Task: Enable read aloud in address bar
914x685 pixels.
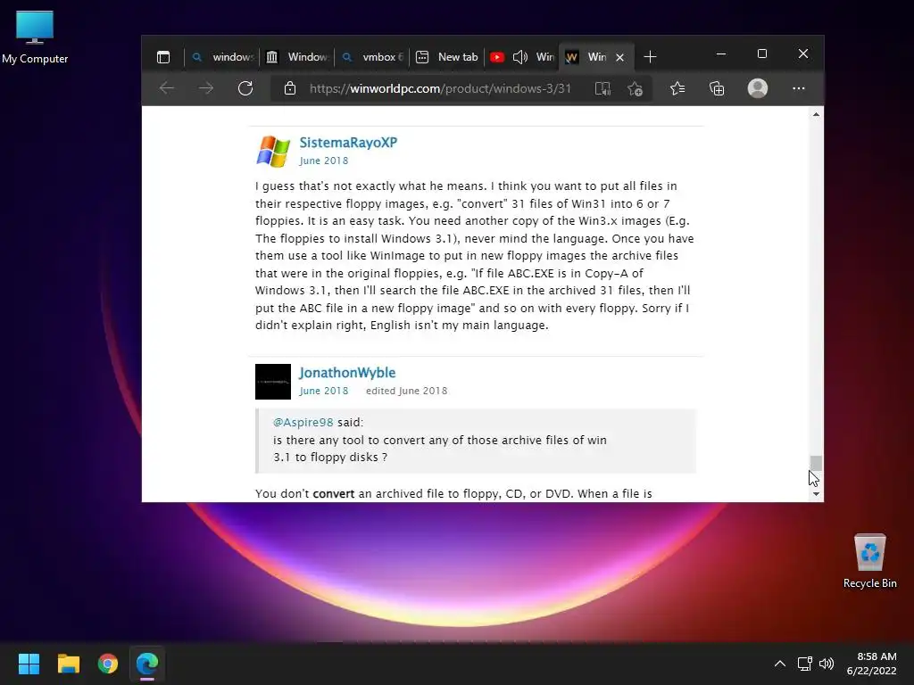Action: 602,88
